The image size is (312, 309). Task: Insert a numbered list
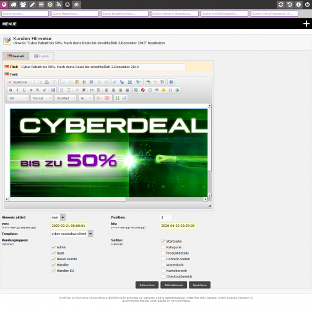pos(61,90)
